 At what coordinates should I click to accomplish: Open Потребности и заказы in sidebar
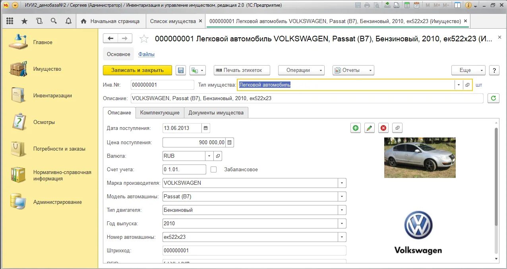click(x=59, y=149)
